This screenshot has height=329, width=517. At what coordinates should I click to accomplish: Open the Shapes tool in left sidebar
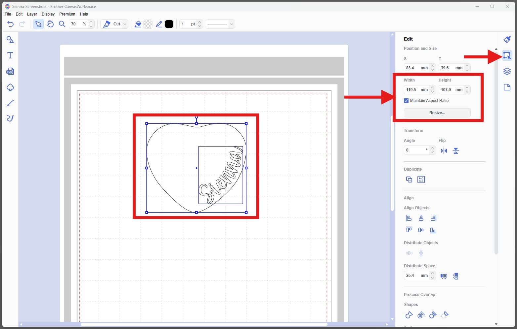[10, 40]
